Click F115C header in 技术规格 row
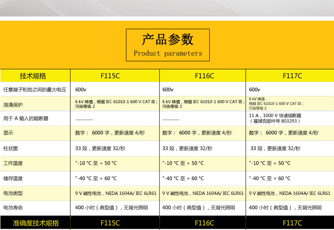Viewport: 334px width, 230px height. 110,76
